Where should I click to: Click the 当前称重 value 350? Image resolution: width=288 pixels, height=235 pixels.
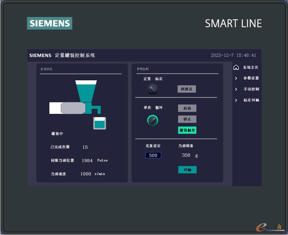pos(186,155)
